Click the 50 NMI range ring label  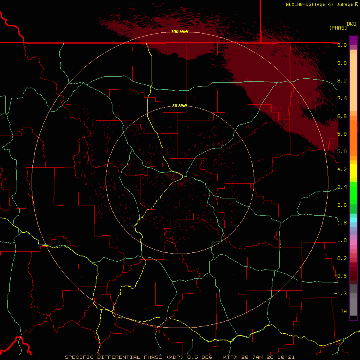pyautogui.click(x=180, y=106)
